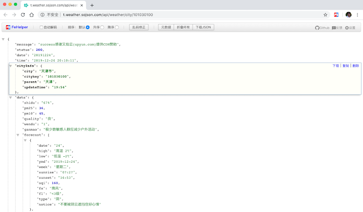Viewport: 363px width, 212px height.
Task: Click the 下载JSON button
Action: (x=203, y=27)
